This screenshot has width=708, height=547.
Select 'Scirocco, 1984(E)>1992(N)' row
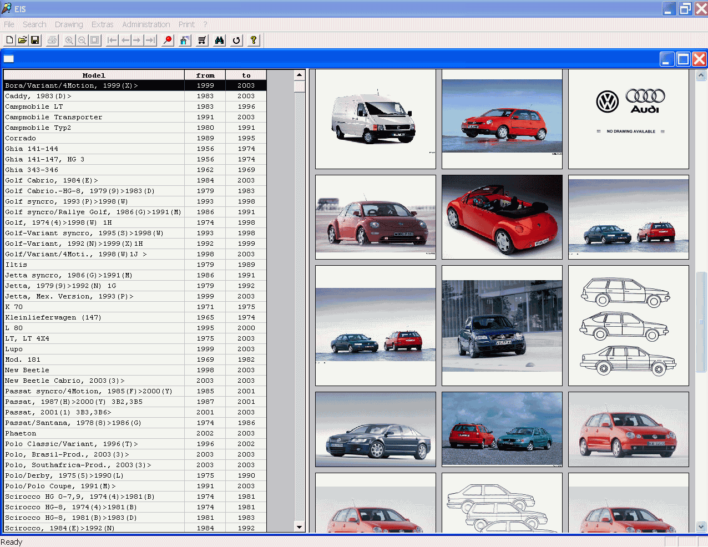pyautogui.click(x=135, y=528)
